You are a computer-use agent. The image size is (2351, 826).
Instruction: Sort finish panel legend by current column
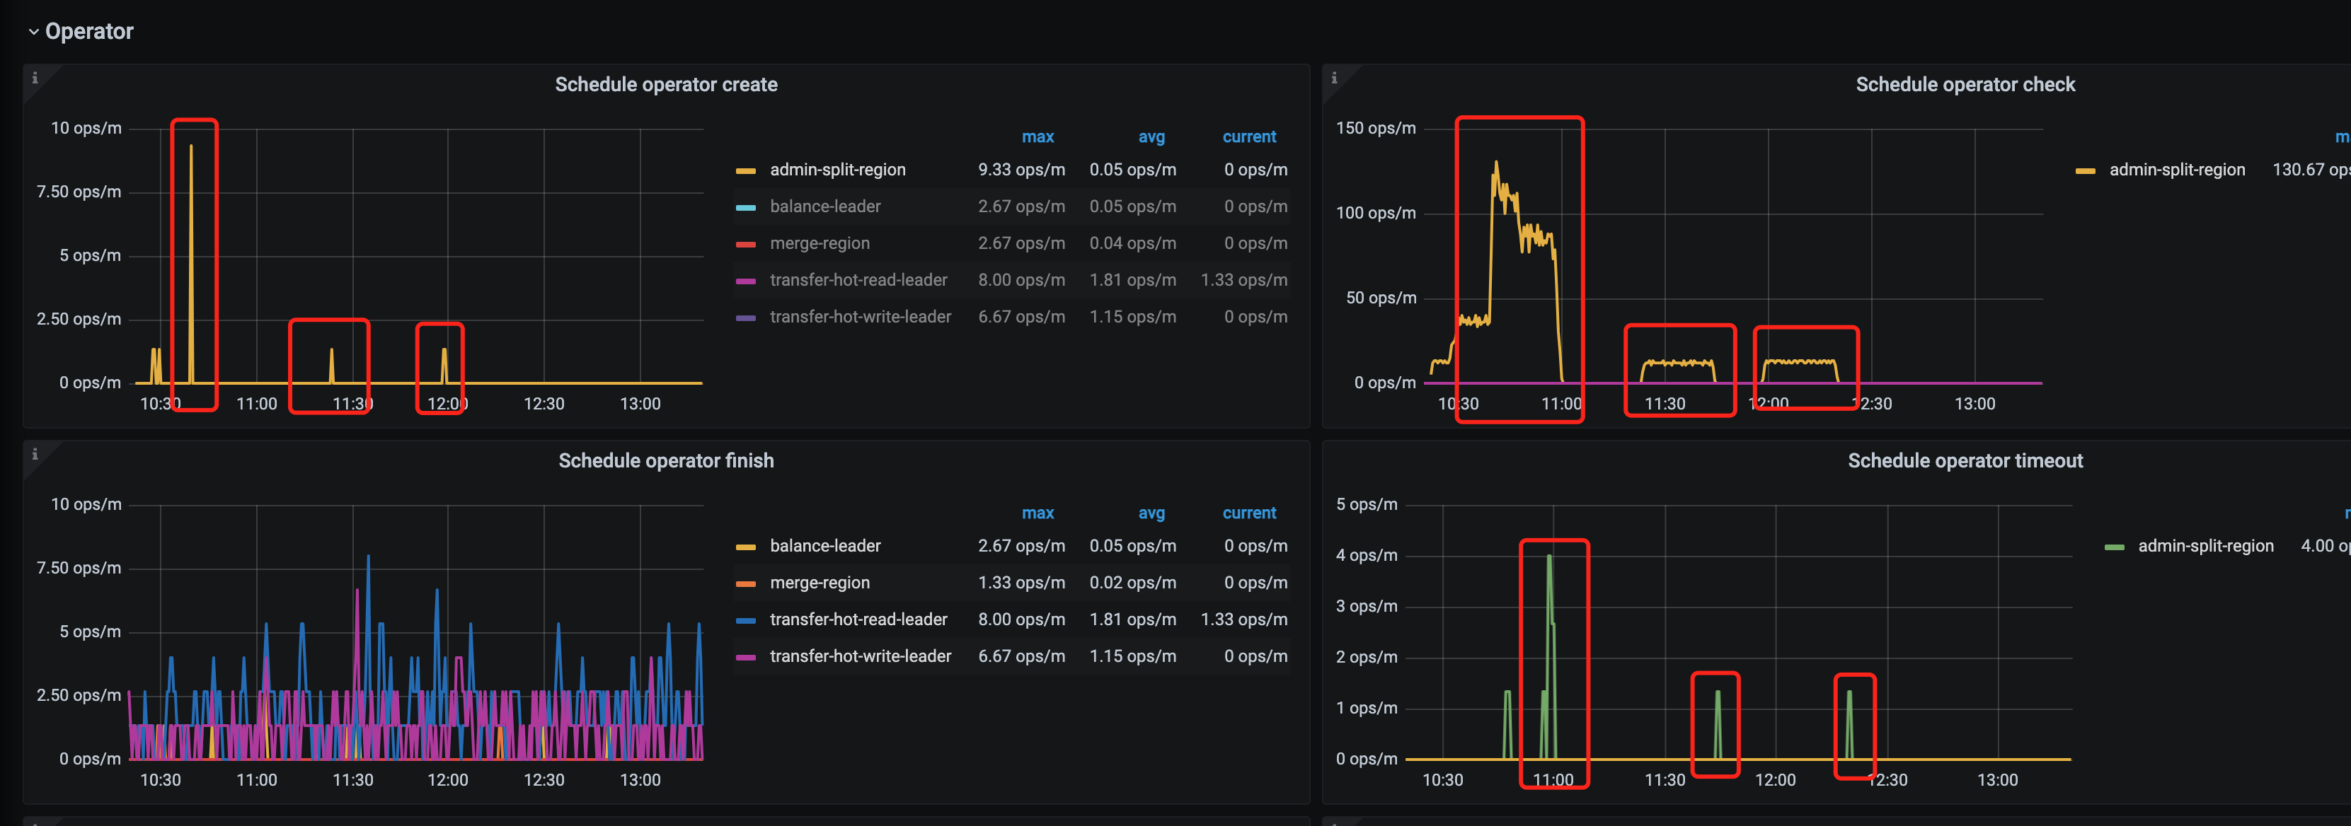1248,513
